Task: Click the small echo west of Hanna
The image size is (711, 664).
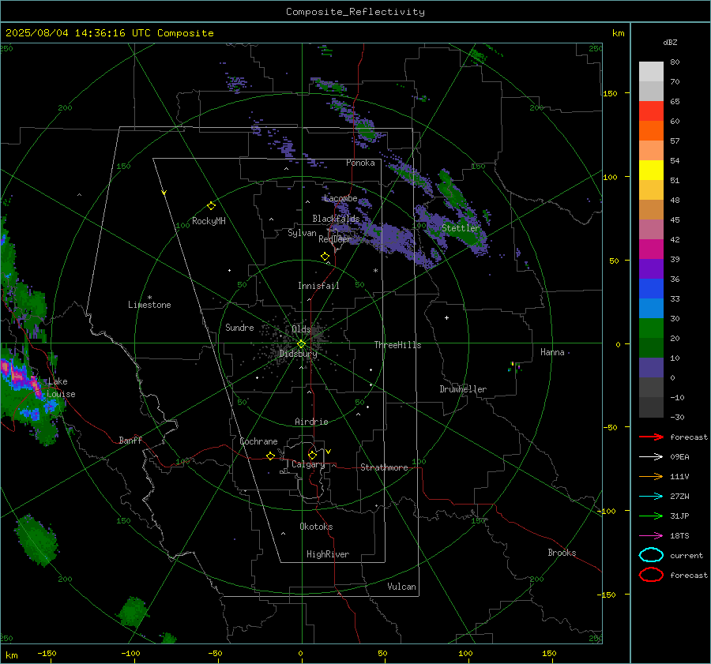Action: (x=513, y=366)
